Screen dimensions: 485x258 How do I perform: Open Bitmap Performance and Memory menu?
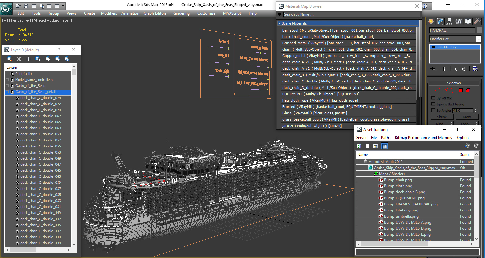(x=424, y=138)
